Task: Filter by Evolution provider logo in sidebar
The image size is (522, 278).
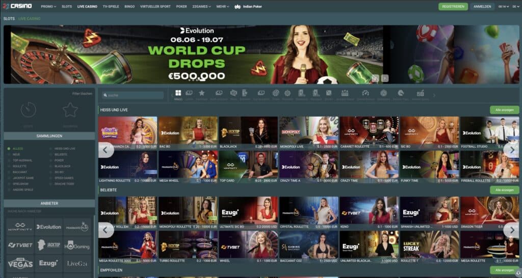Action: coord(48,227)
